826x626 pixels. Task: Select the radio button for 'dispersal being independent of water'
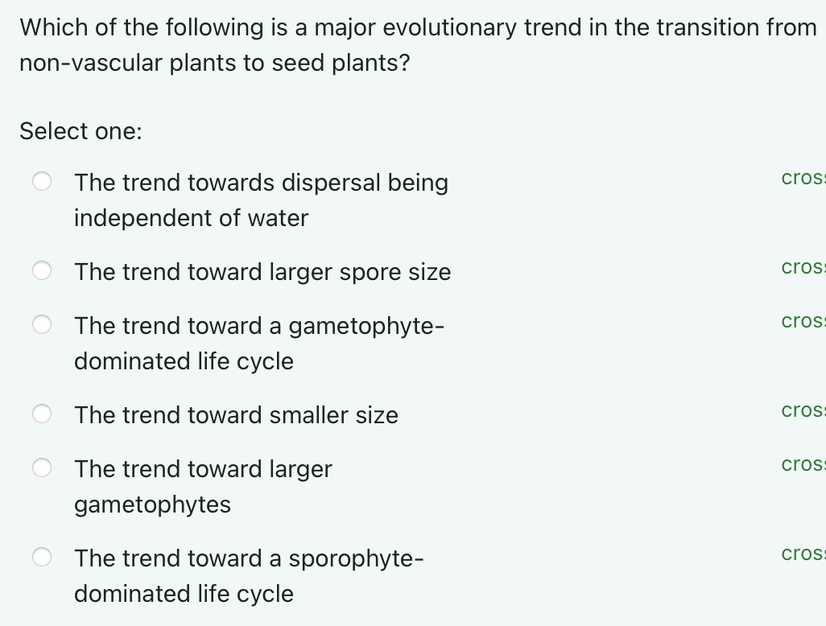click(42, 182)
